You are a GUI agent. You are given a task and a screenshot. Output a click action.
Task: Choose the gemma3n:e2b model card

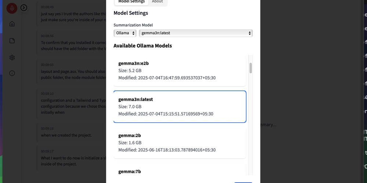point(180,71)
